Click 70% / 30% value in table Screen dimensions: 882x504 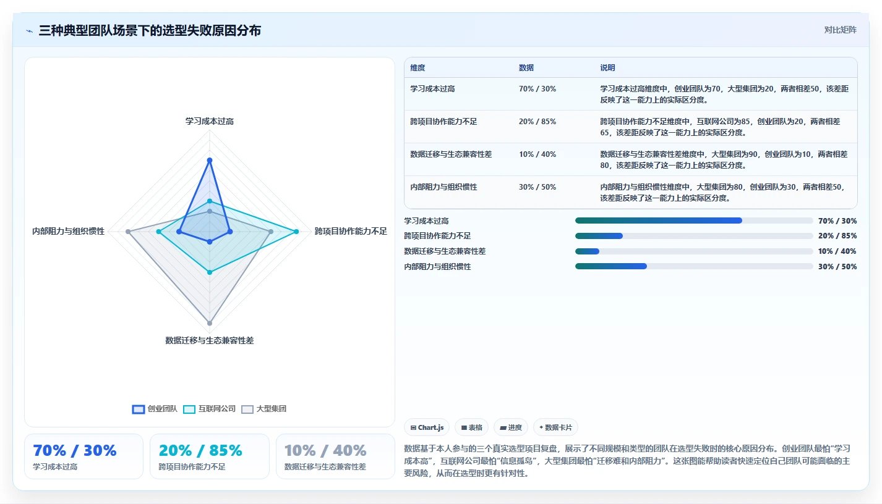coord(537,89)
